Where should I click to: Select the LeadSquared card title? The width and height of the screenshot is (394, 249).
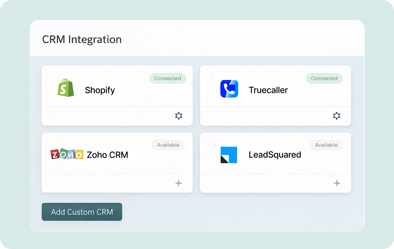(275, 155)
